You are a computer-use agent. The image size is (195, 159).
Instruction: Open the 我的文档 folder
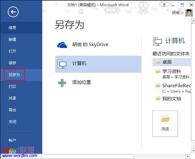click(x=171, y=98)
